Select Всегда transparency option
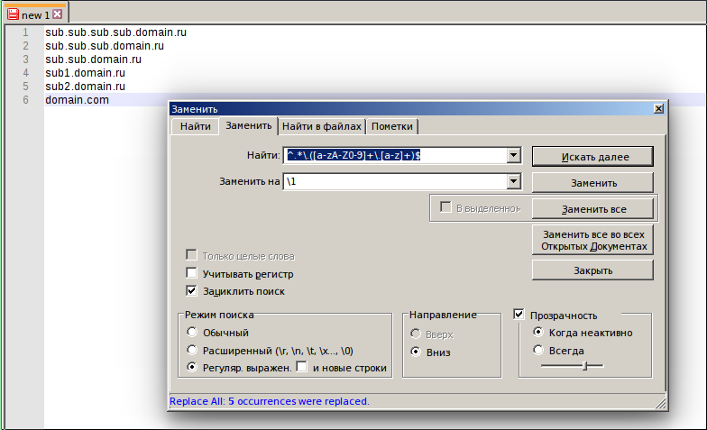Screen dimensions: 707x430 click(538, 350)
